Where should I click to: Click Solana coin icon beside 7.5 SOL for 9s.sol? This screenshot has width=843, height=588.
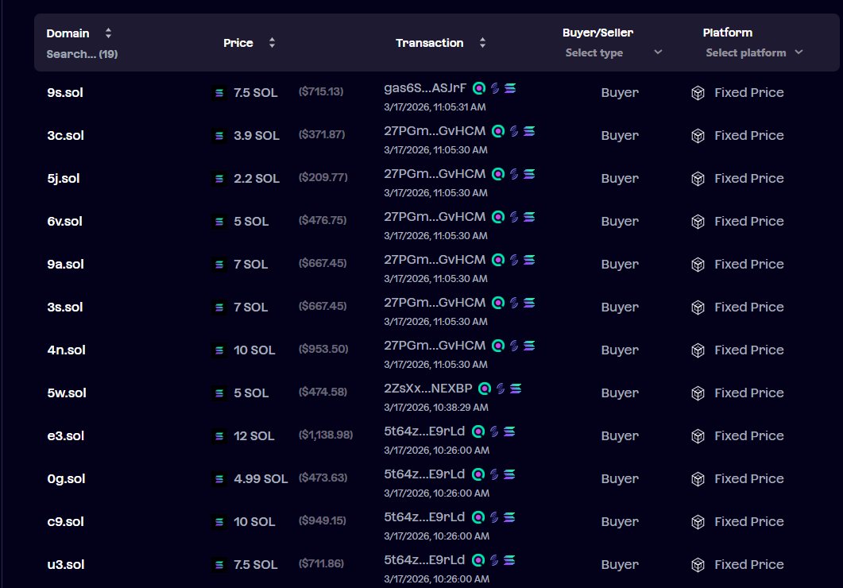pos(219,93)
